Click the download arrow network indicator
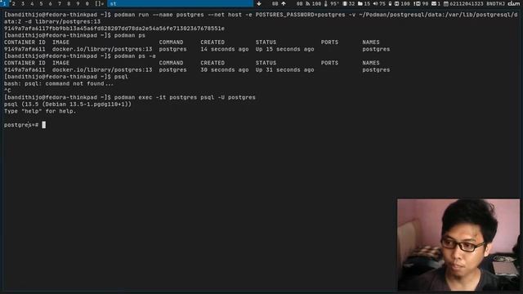 pos(259,3)
